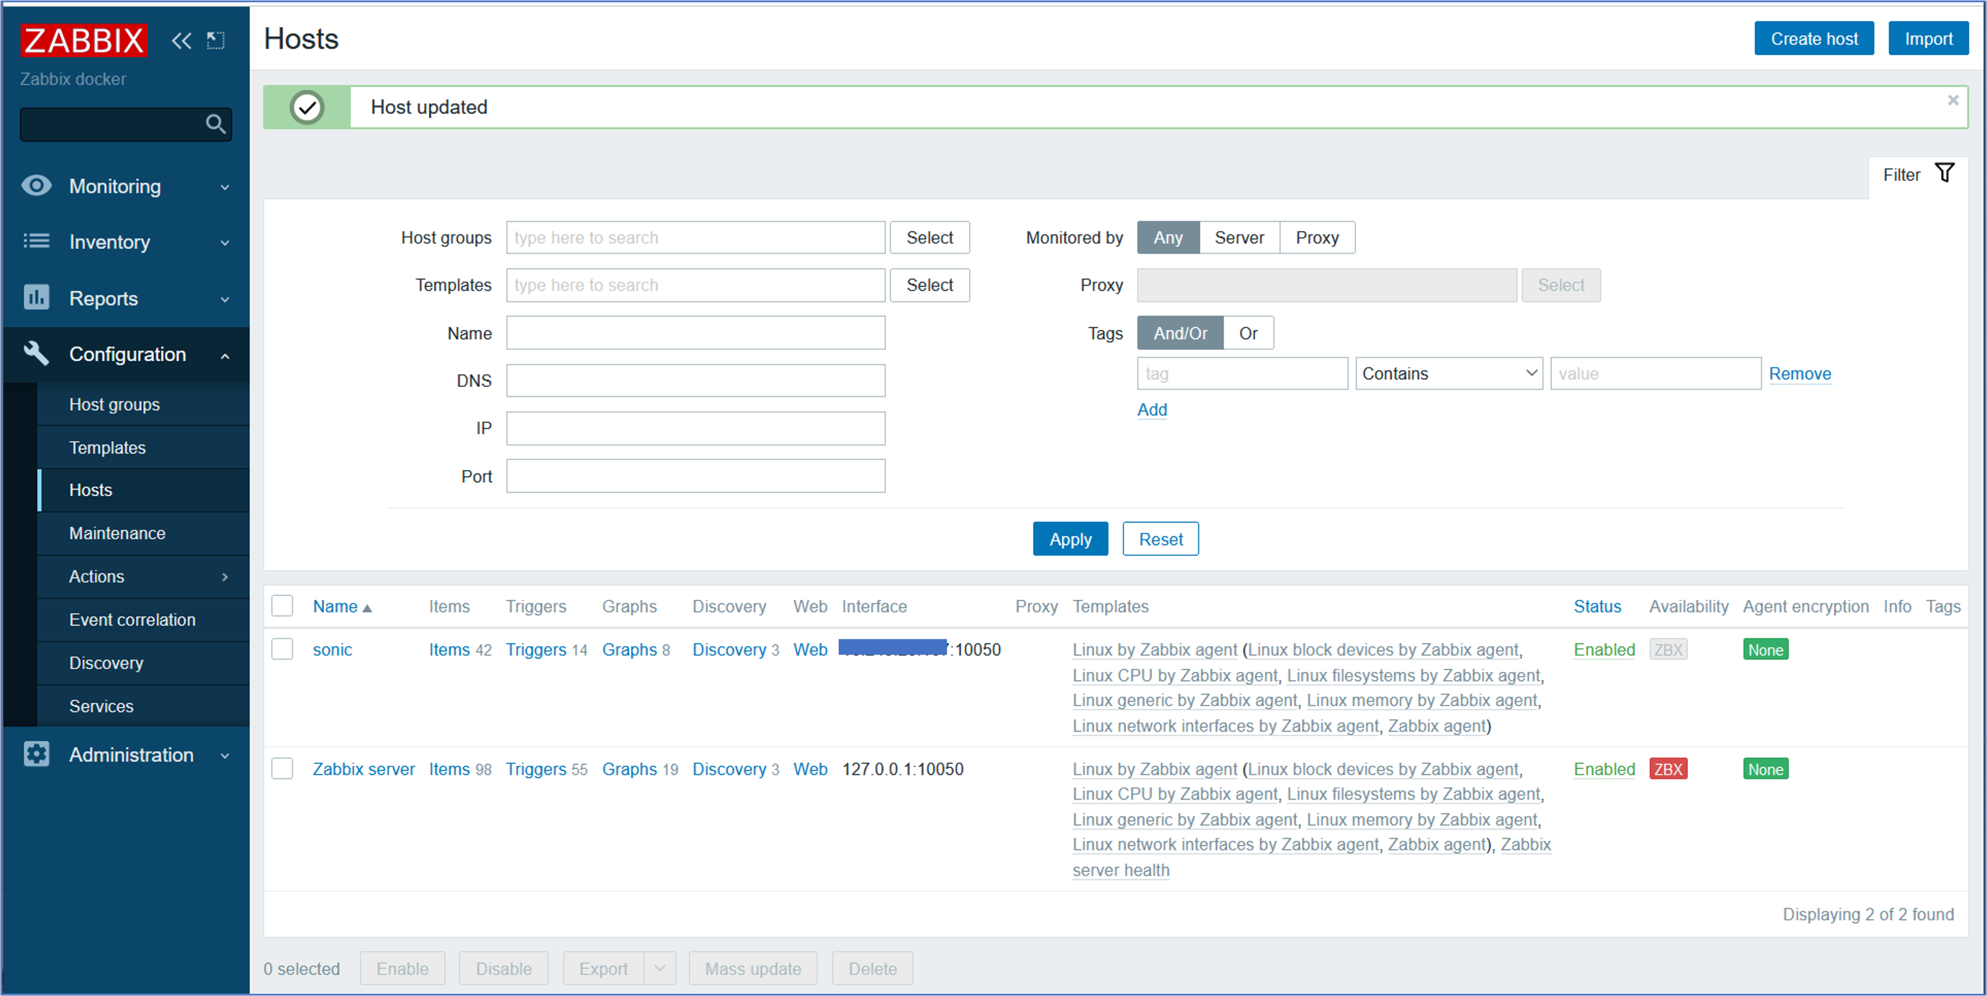Open the Zabbix server host link

363,769
